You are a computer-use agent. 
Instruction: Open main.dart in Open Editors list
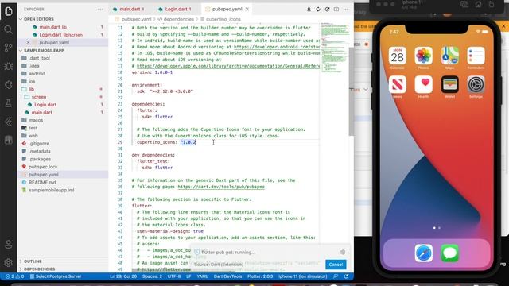pos(53,27)
